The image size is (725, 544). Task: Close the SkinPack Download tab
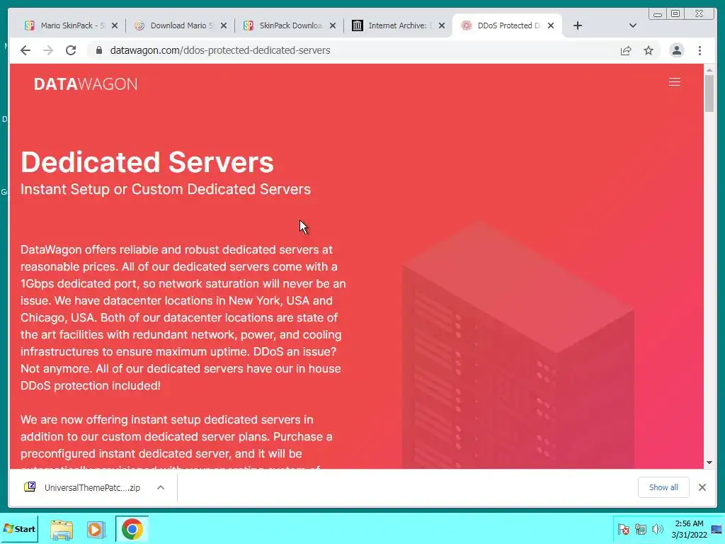(333, 25)
